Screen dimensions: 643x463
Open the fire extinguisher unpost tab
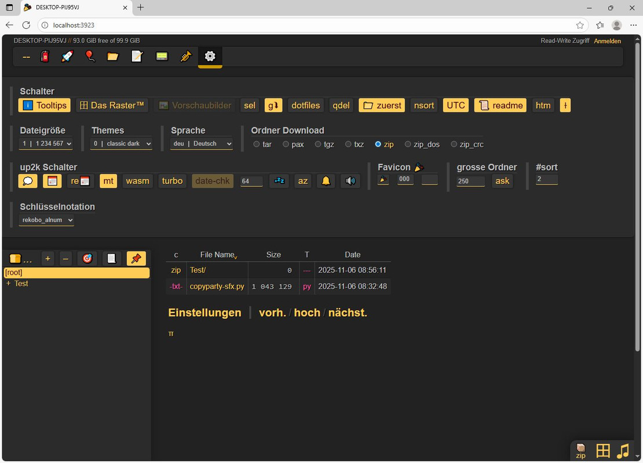45,57
